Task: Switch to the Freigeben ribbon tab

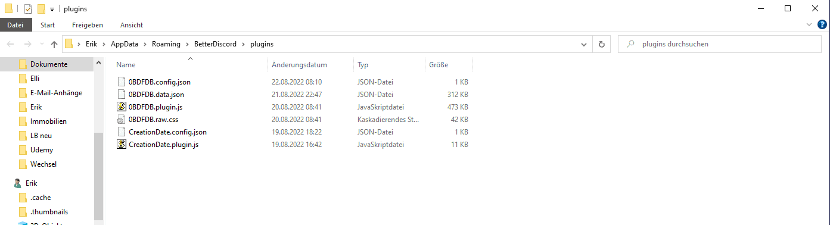Action: click(x=88, y=25)
